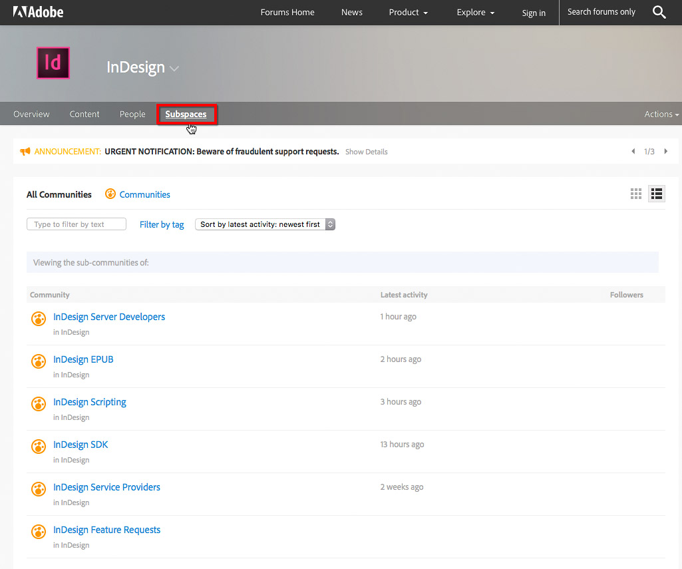Click the orange icon beside Communities filter
The image size is (682, 569).
(x=110, y=194)
